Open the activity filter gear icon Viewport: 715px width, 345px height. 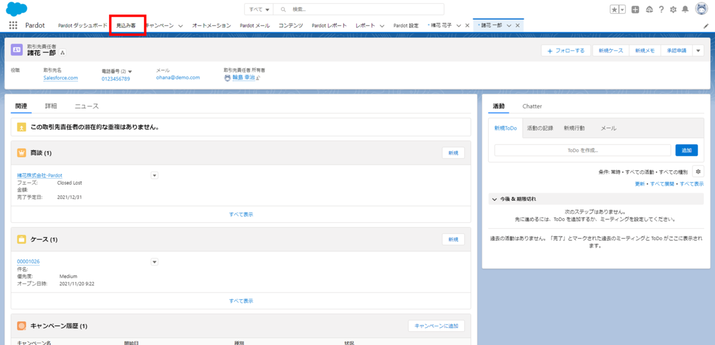tap(698, 172)
